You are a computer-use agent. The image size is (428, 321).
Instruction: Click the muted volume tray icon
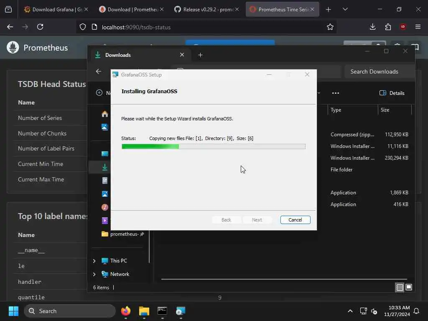point(374,311)
